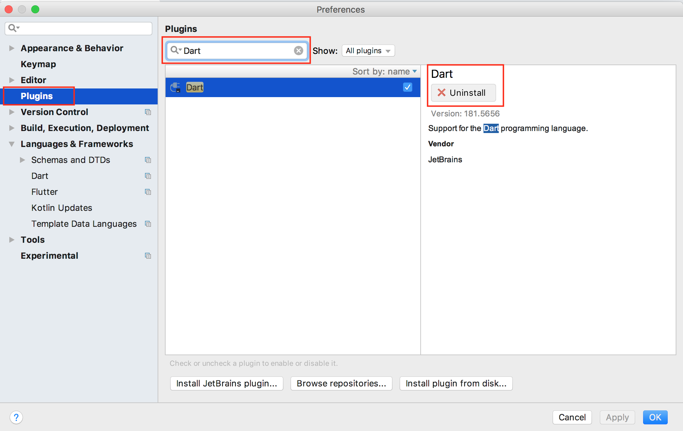This screenshot has width=683, height=431.
Task: Click Install plugin from disk button
Action: (456, 383)
